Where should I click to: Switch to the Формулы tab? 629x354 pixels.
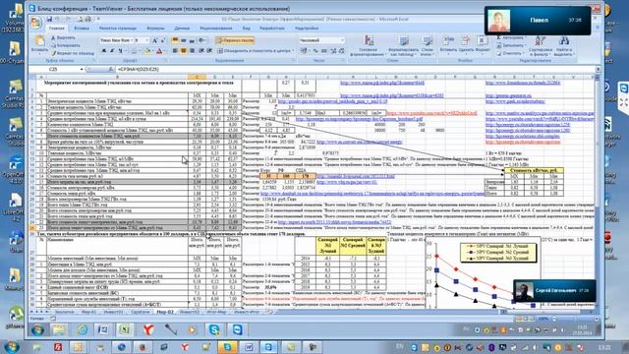[x=155, y=29]
